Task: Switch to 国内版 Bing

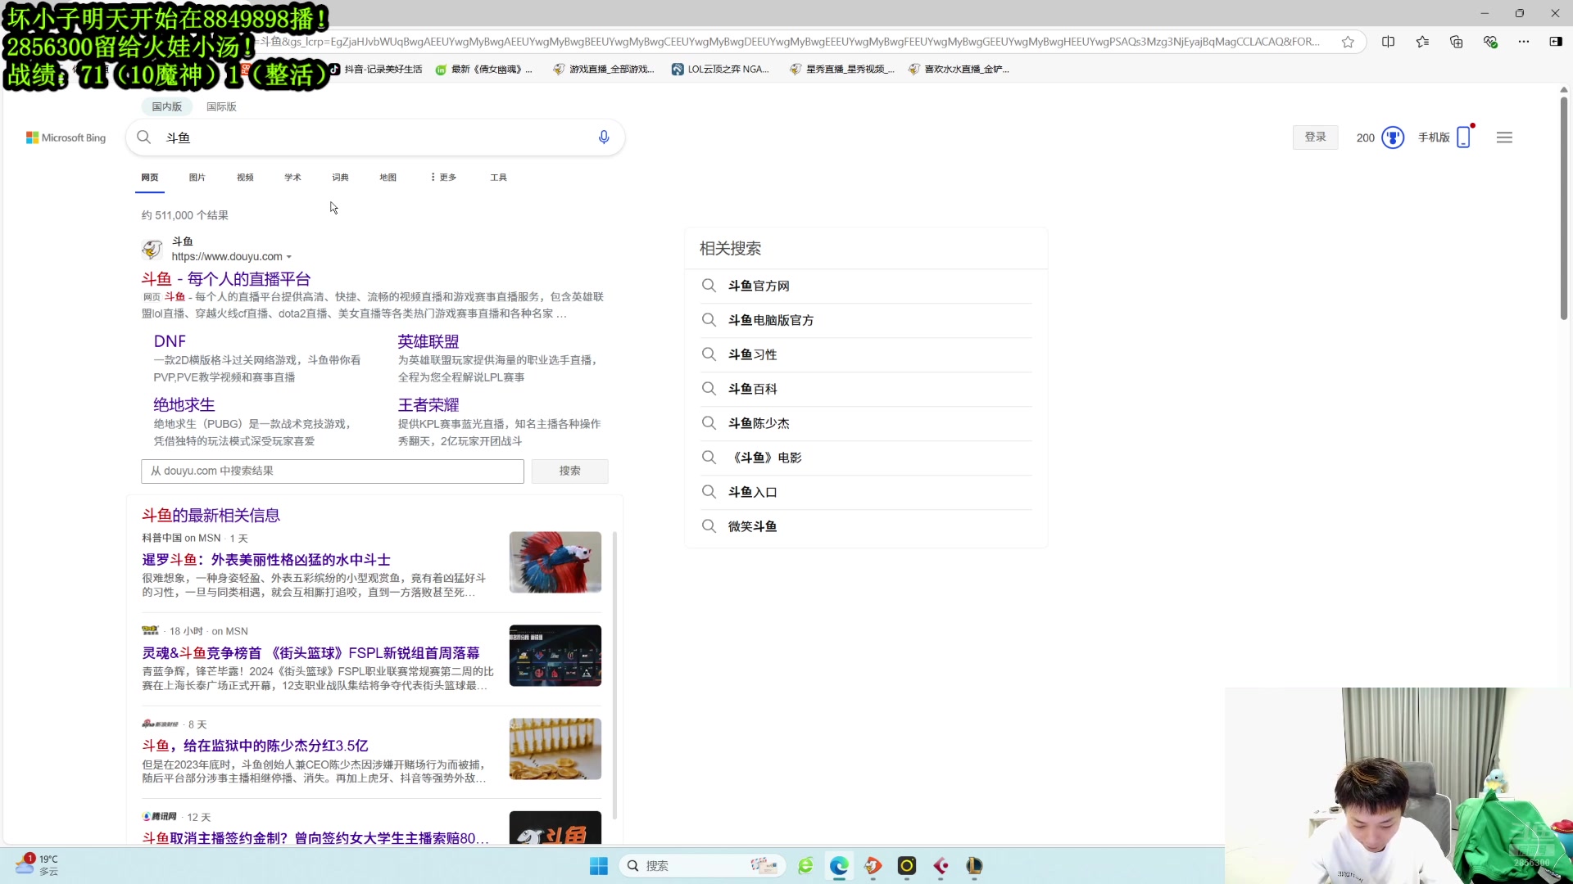Action: pos(167,106)
